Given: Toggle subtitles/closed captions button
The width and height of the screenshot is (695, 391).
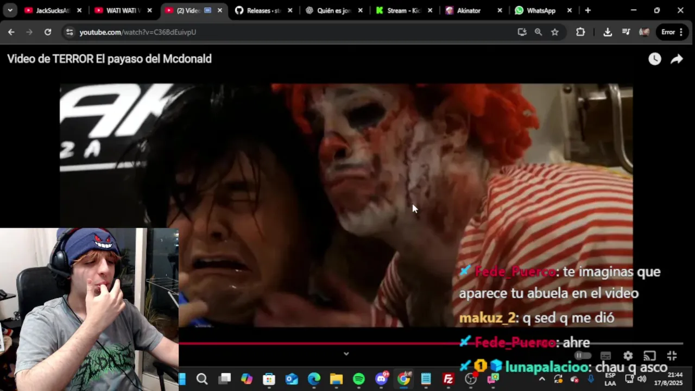Looking at the screenshot, I should [606, 356].
